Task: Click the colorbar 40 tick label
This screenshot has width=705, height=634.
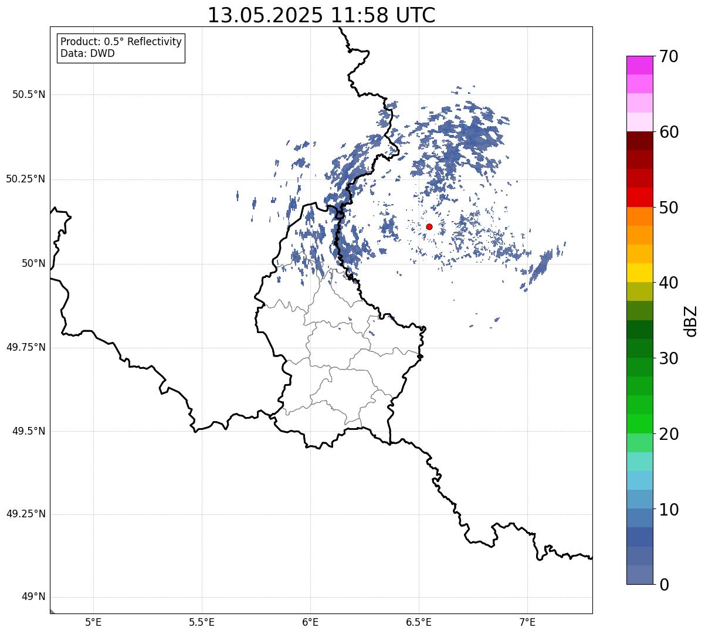Action: (669, 283)
